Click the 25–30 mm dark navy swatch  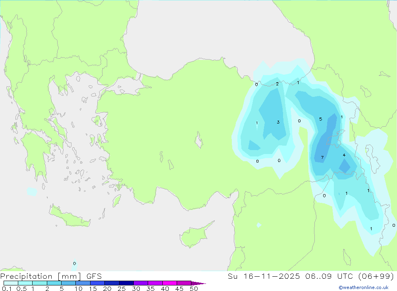(126, 283)
